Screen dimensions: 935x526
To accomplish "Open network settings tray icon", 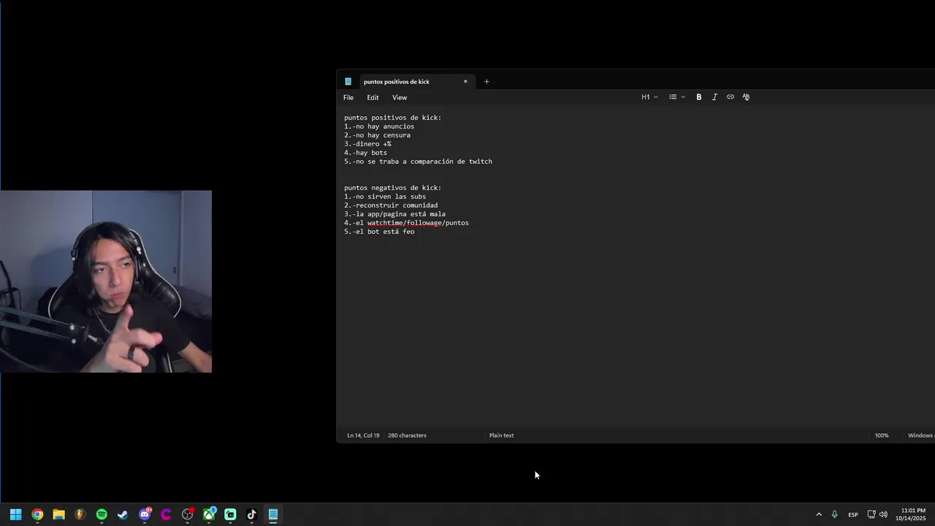I will [x=871, y=514].
